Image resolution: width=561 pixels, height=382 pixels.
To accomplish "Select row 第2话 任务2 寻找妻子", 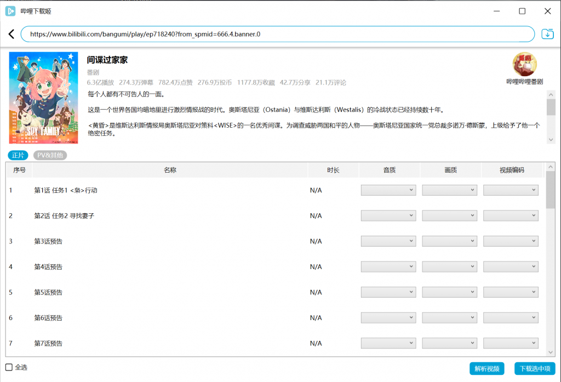I will click(x=276, y=215).
